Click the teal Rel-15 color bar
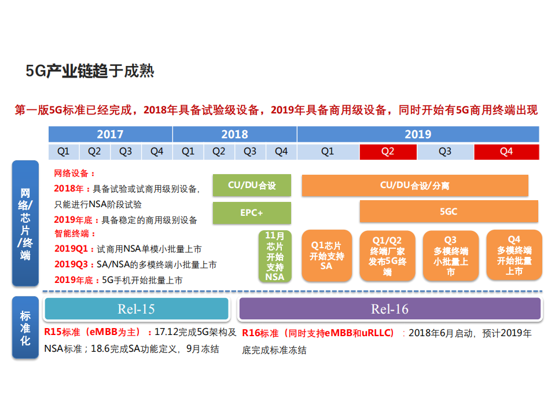This screenshot has height=416, width=555. [137, 309]
